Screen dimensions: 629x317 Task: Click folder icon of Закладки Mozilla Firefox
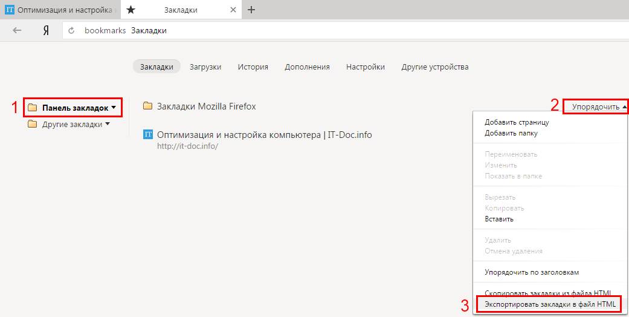coord(148,106)
